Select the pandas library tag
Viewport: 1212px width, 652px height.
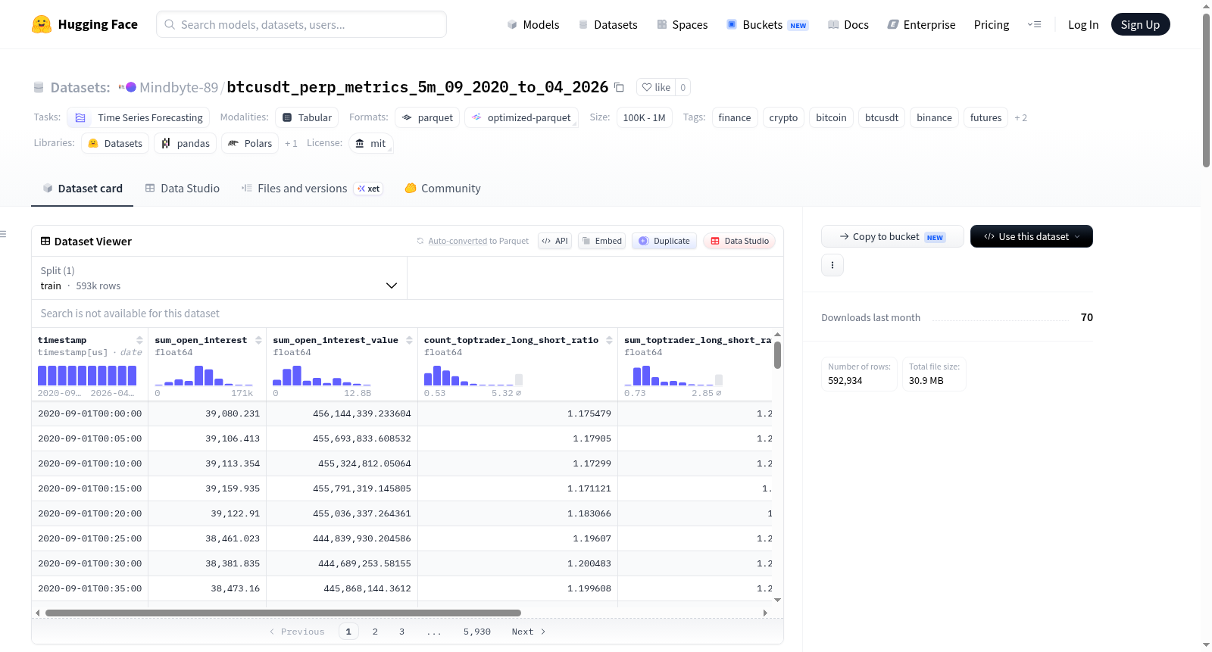click(186, 143)
